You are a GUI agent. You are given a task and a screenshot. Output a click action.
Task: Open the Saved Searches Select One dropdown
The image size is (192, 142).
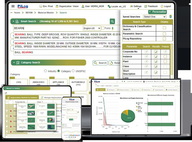[x=154, y=17]
